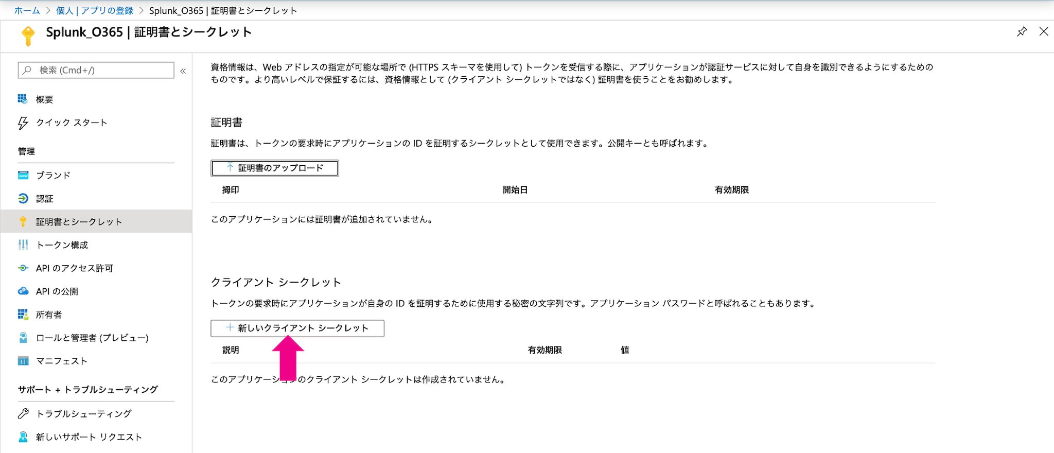Click the upload arrow icon in certificate button
1054x453 pixels.
[230, 167]
